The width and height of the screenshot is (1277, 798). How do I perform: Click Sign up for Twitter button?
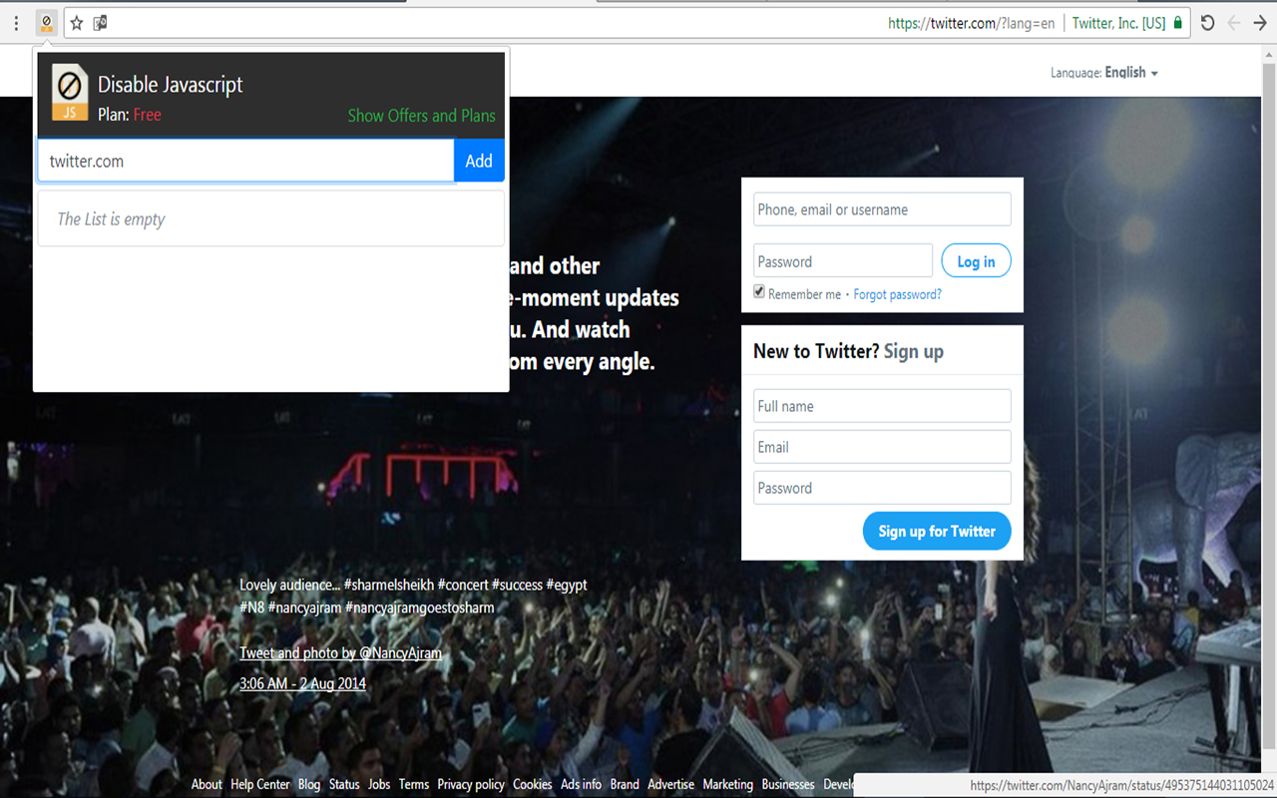(937, 532)
